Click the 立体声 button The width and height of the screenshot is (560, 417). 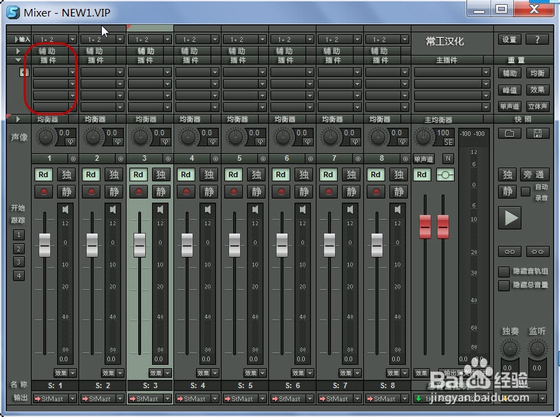tap(537, 106)
